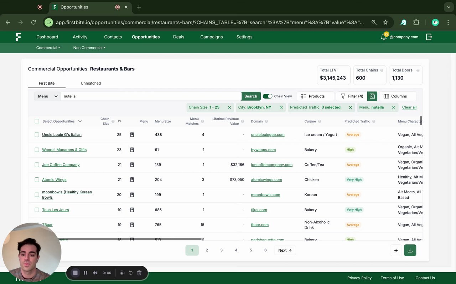This screenshot has height=284, width=456.
Task: Click the logout icon beside @company.com
Action: tap(429, 37)
